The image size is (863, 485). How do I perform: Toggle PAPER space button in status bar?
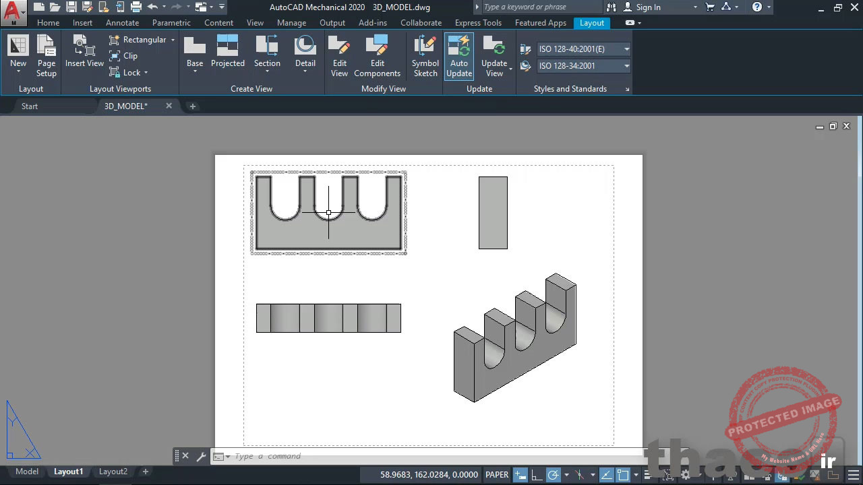(497, 474)
